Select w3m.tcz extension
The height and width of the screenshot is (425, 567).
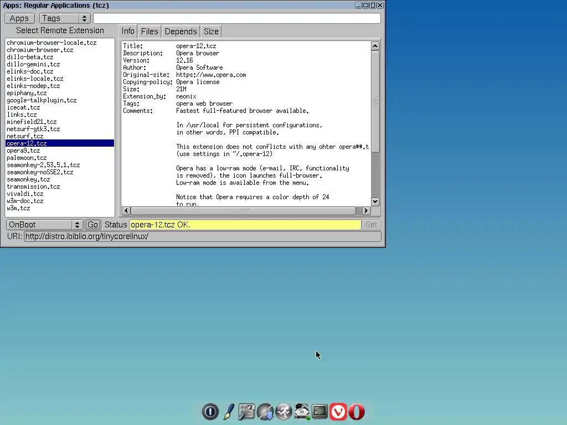pos(60,208)
